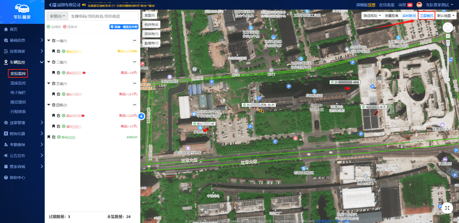
Task: Open the 默认地图 map type dropdown
Action: (x=446, y=16)
